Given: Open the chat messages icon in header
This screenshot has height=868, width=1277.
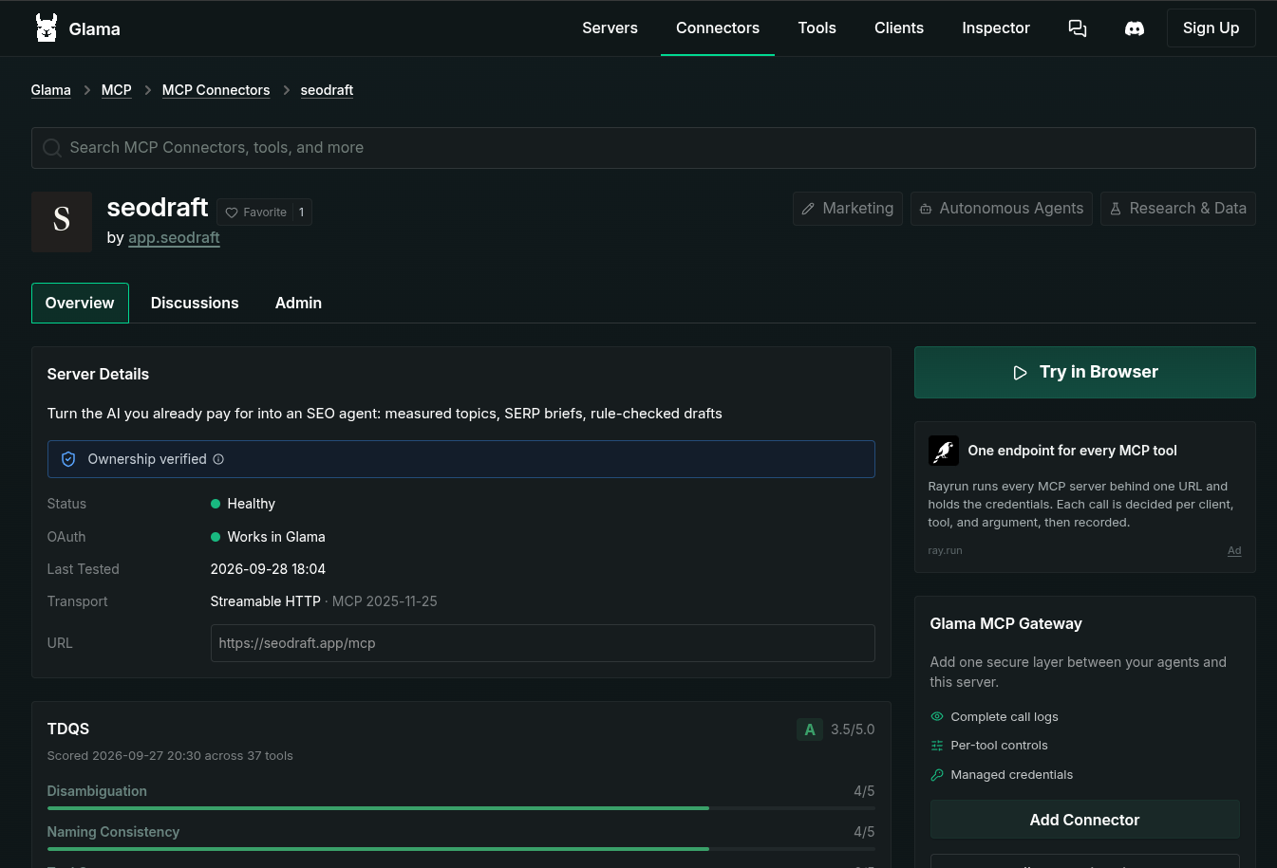Looking at the screenshot, I should 1078,28.
